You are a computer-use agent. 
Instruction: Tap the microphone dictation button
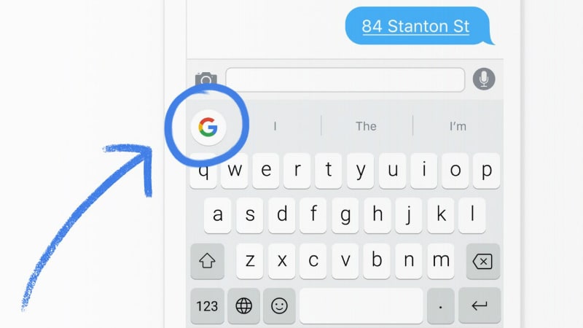coord(484,79)
